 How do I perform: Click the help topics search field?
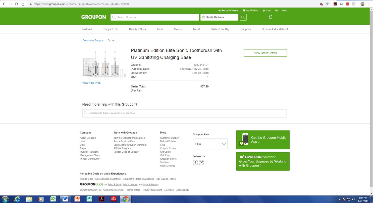click(184, 113)
